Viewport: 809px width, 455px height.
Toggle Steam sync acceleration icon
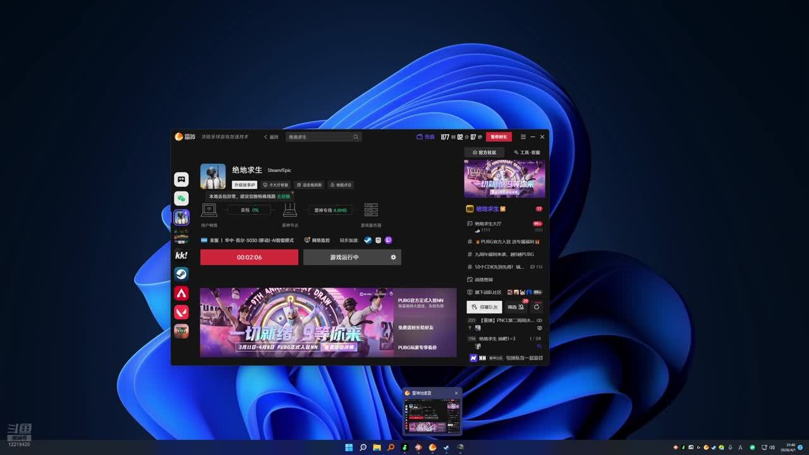point(368,240)
